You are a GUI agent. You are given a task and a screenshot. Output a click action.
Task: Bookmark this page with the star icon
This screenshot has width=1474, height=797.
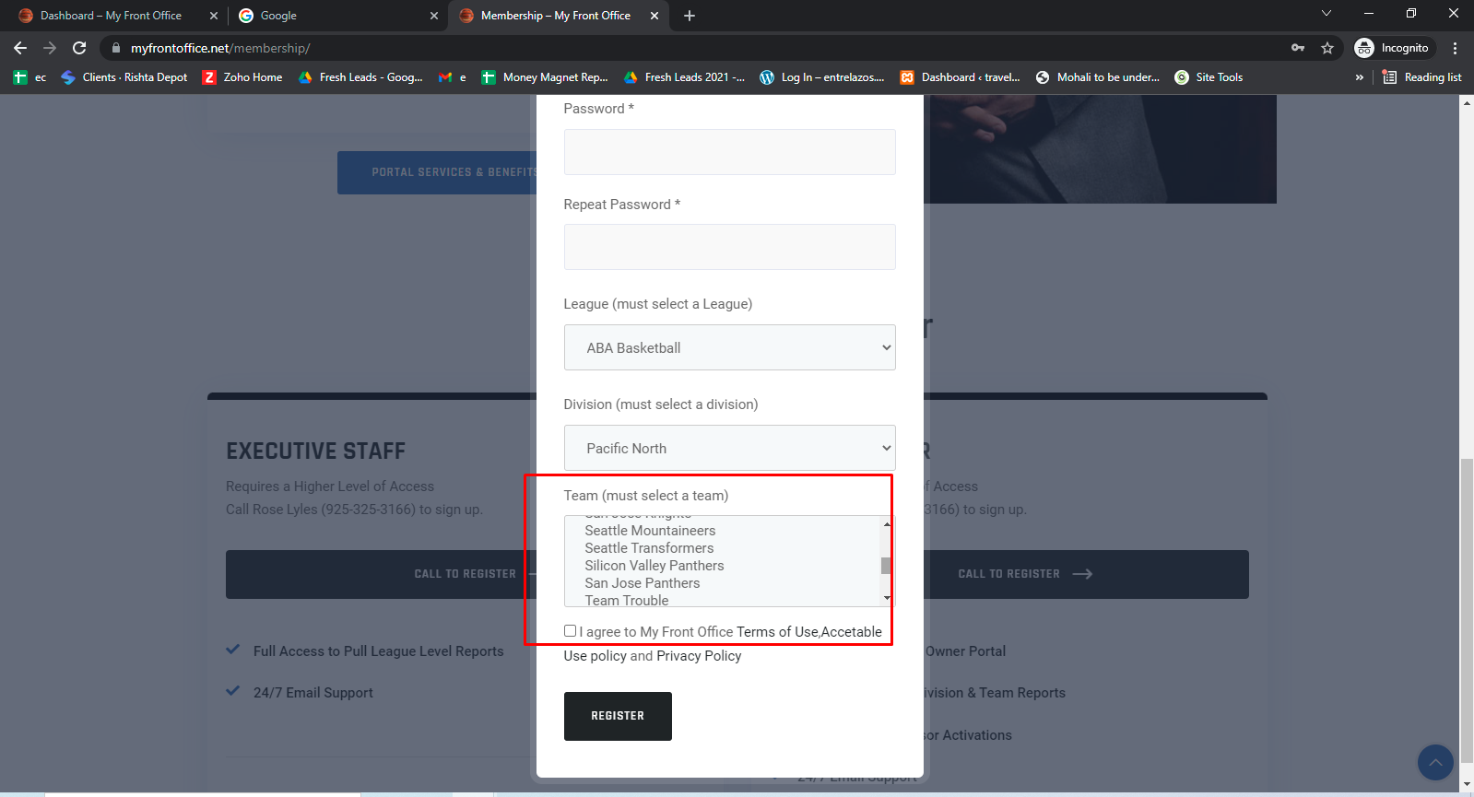pos(1327,48)
